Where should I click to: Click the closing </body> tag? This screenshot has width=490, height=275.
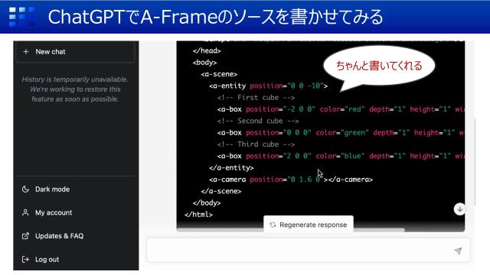tap(207, 203)
